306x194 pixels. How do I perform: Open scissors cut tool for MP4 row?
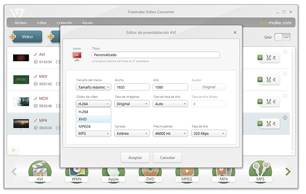coord(269,124)
